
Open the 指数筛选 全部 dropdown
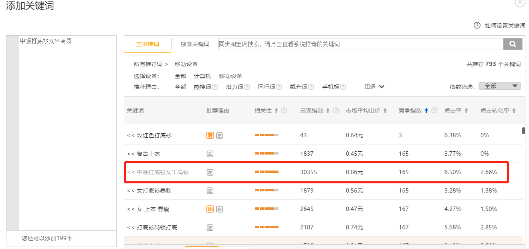pos(499,86)
